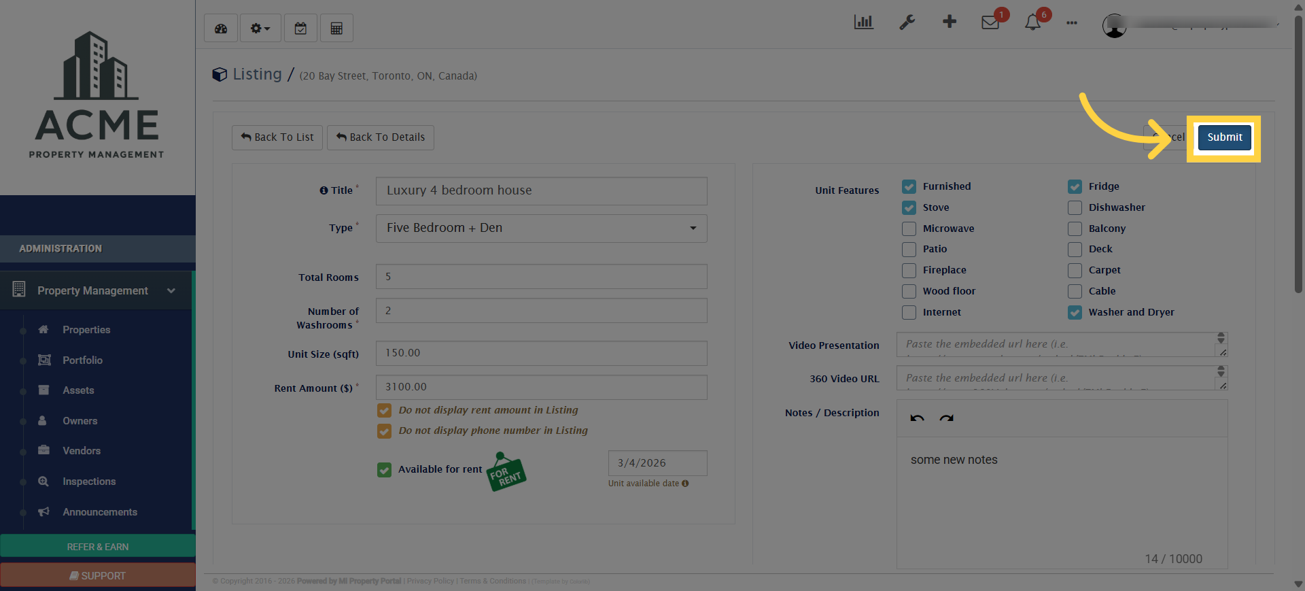Enable the Dishwasher feature
The width and height of the screenshot is (1305, 591).
tap(1075, 207)
